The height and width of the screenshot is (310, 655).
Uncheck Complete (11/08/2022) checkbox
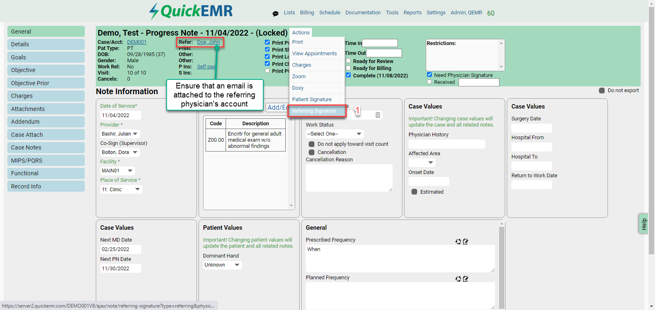(x=348, y=75)
